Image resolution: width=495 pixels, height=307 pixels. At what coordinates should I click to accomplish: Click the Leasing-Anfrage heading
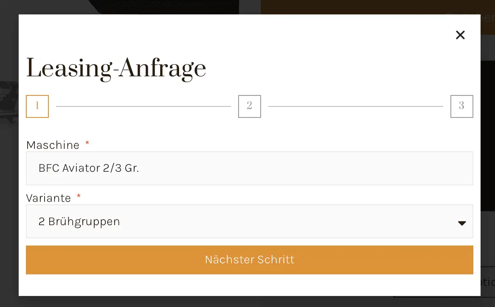pyautogui.click(x=116, y=68)
